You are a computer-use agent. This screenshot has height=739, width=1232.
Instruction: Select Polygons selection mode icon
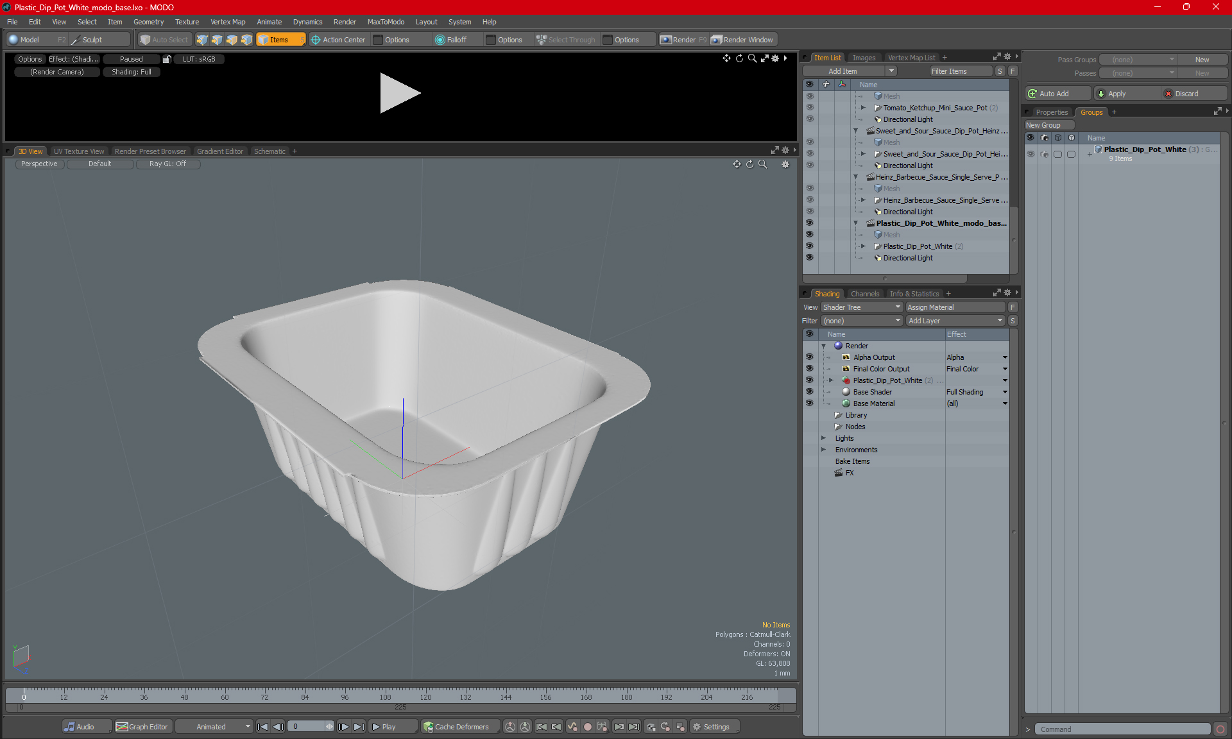232,40
